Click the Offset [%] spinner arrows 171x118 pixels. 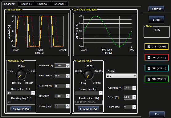134,97
